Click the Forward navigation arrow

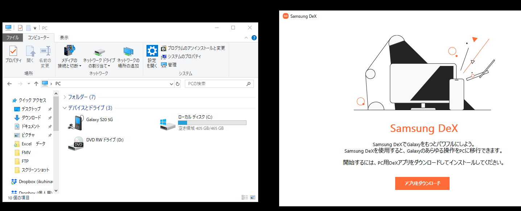point(20,84)
